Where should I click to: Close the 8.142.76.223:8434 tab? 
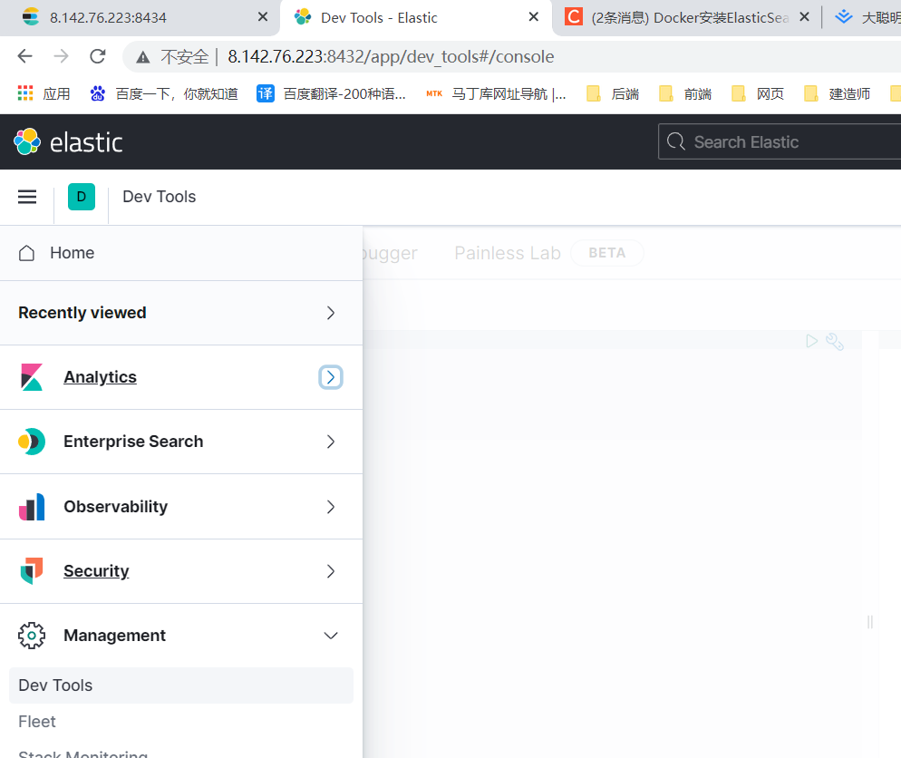click(263, 17)
